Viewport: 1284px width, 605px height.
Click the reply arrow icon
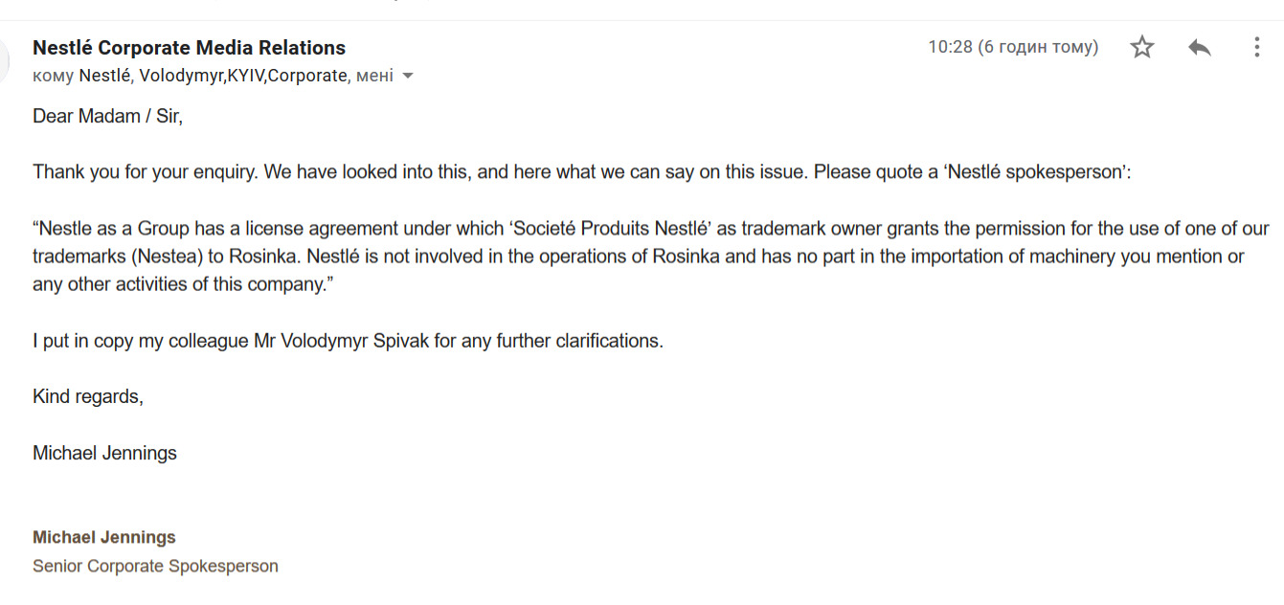coord(1199,47)
